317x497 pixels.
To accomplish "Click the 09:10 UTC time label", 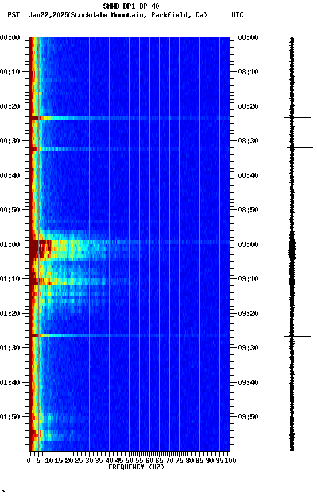I will coord(248,279).
